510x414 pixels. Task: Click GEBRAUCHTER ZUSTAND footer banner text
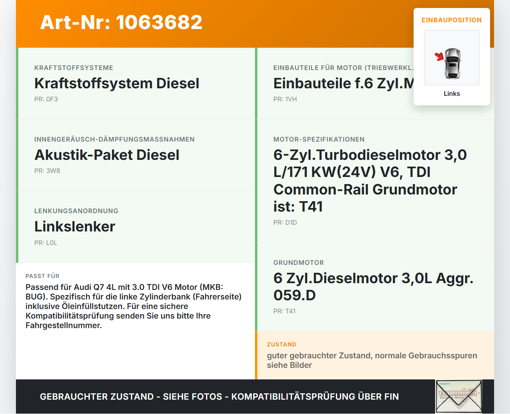pyautogui.click(x=219, y=397)
